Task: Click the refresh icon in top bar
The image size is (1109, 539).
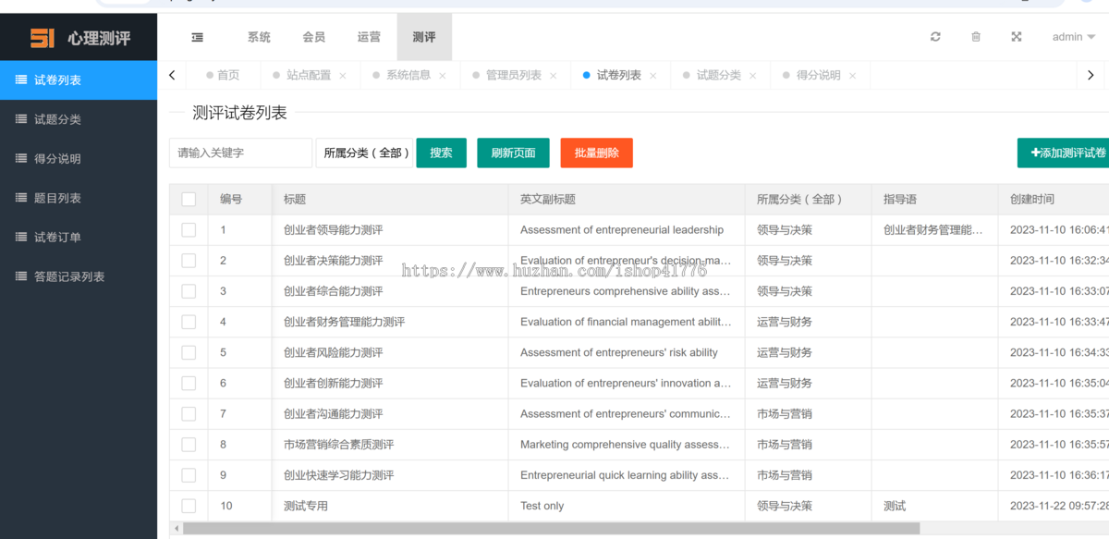Action: point(935,37)
